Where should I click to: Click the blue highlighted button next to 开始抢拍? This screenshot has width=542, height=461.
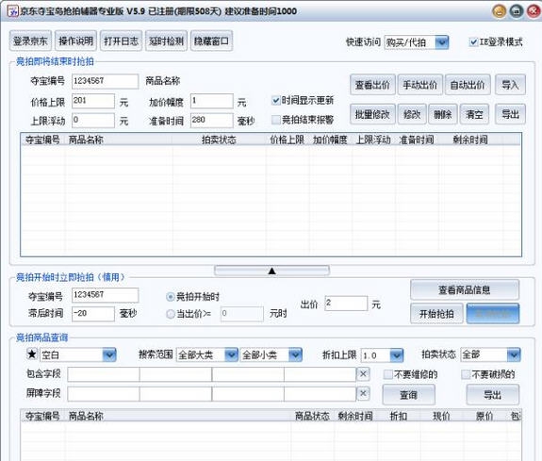493,314
